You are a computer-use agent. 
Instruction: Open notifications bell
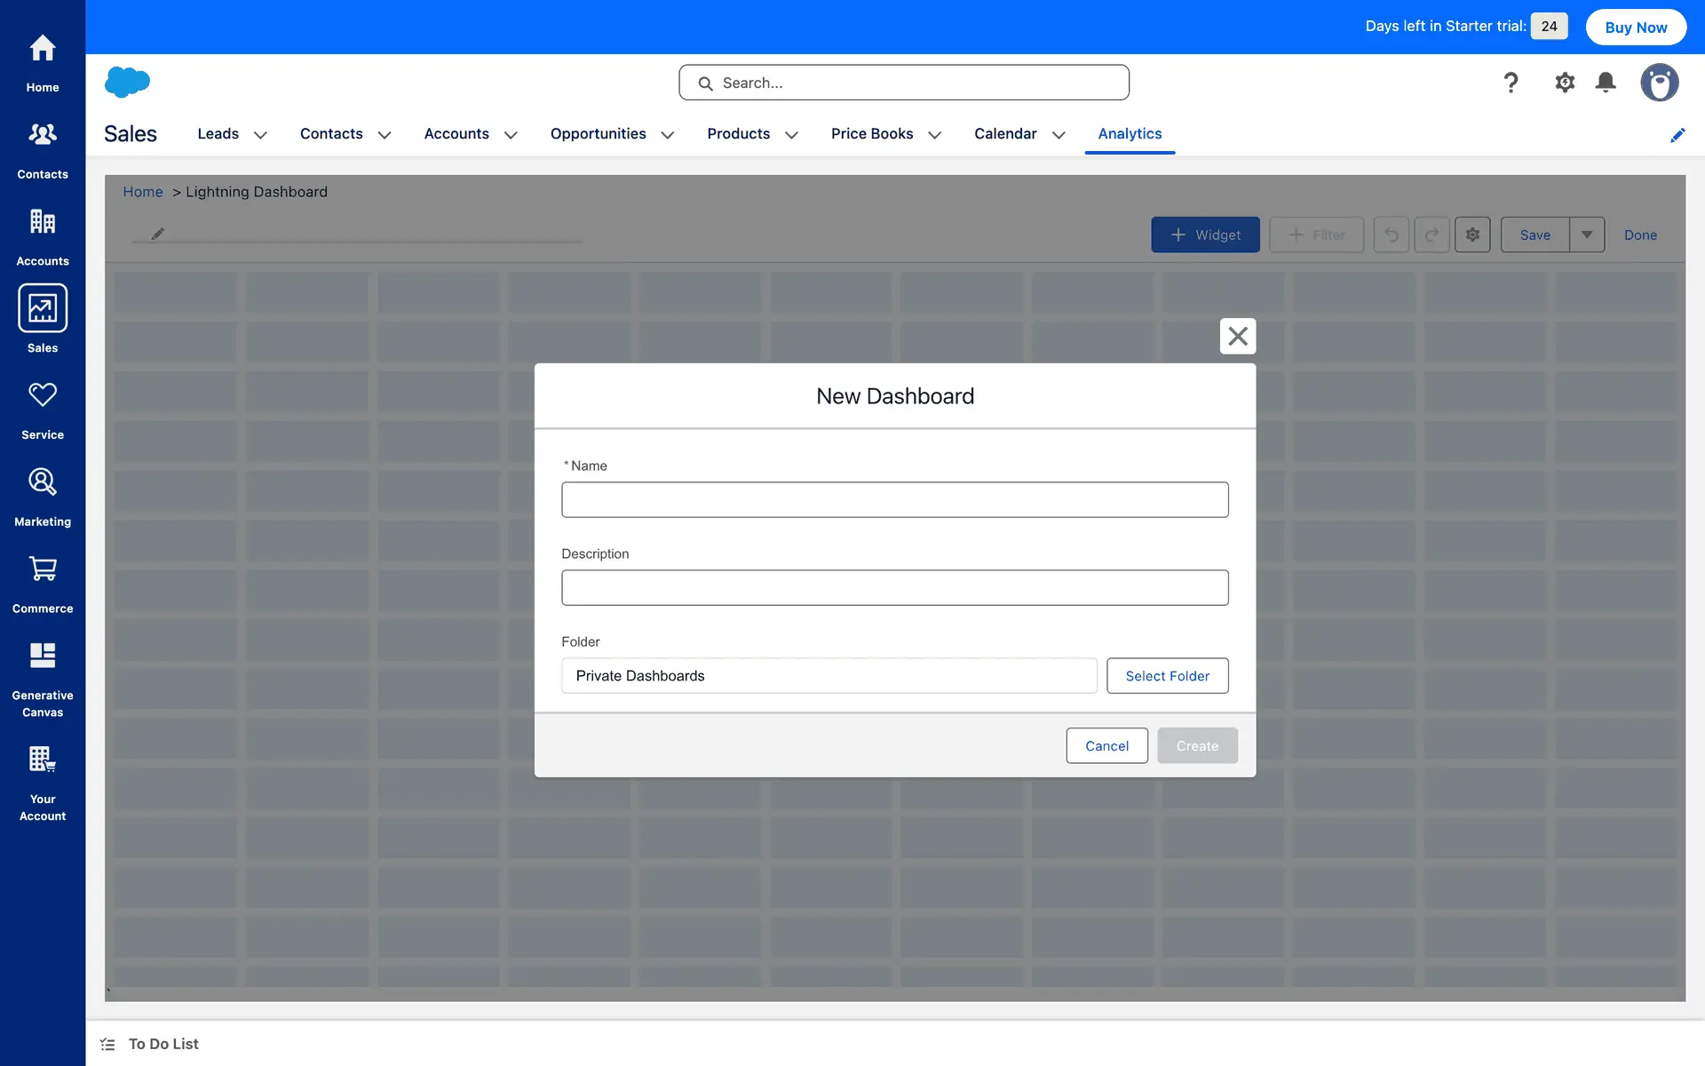tap(1606, 83)
